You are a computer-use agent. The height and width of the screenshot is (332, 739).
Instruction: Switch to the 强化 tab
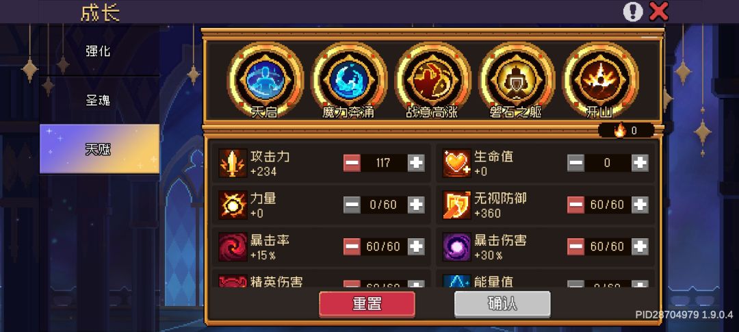coord(99,51)
